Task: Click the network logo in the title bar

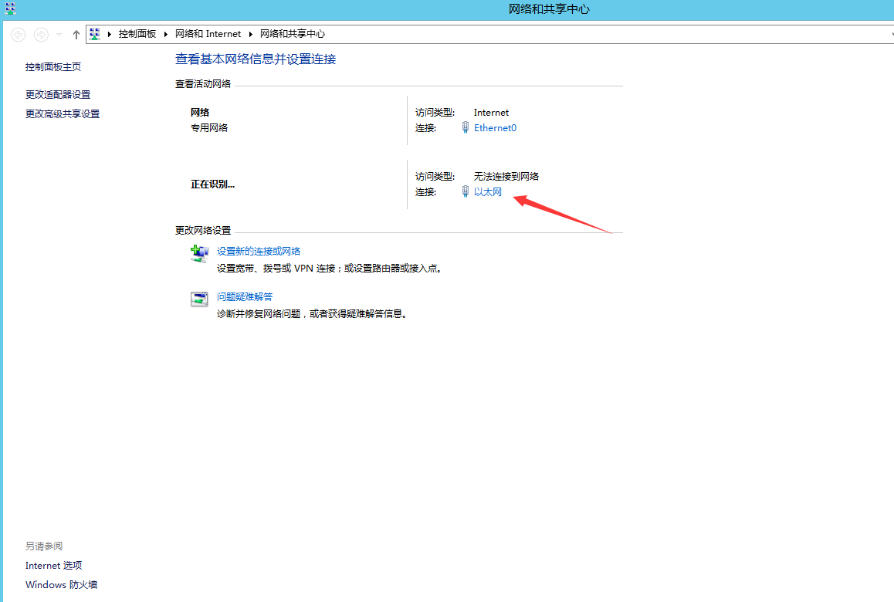Action: [9, 9]
